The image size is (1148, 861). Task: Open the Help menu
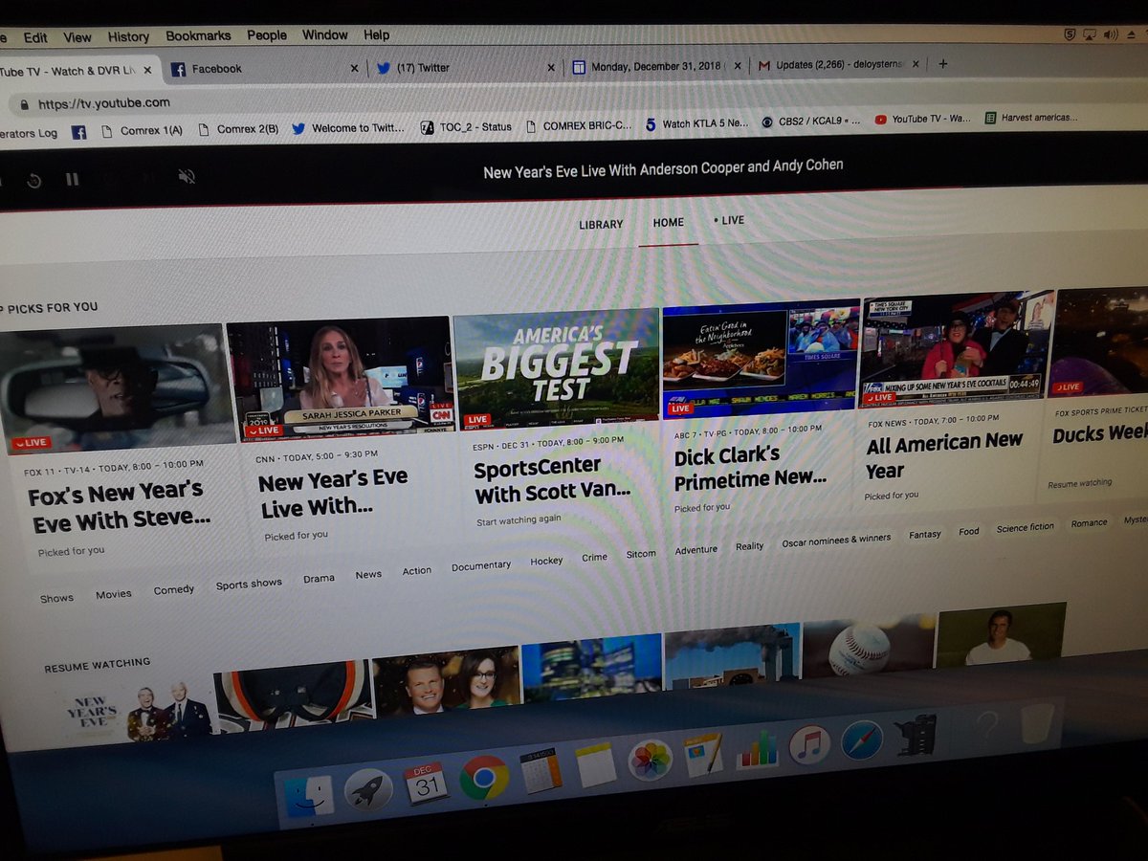tap(376, 34)
